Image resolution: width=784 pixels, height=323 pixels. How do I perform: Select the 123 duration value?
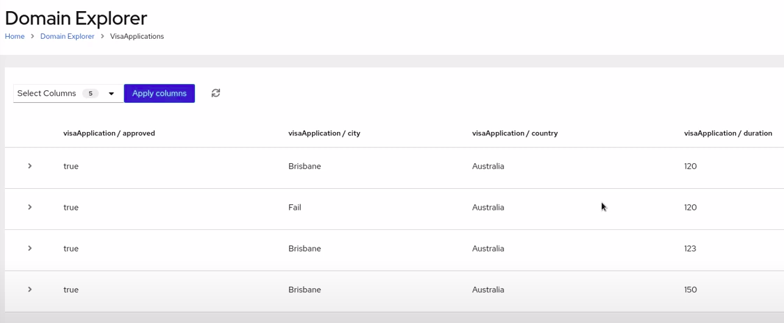click(x=690, y=248)
